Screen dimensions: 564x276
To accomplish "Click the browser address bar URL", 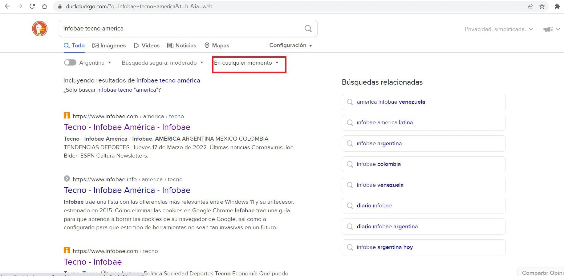I will coord(139,6).
